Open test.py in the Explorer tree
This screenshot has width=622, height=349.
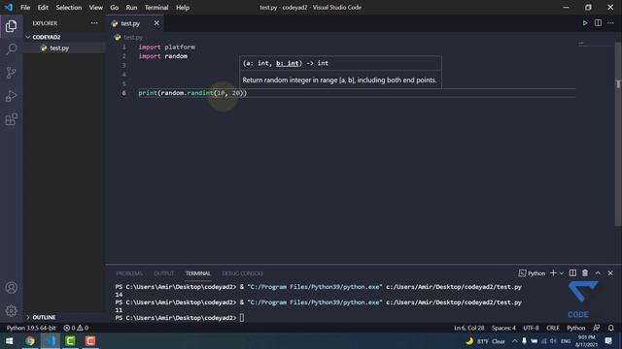(63, 48)
